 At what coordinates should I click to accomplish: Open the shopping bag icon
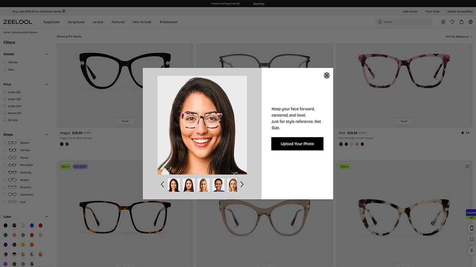click(x=461, y=22)
